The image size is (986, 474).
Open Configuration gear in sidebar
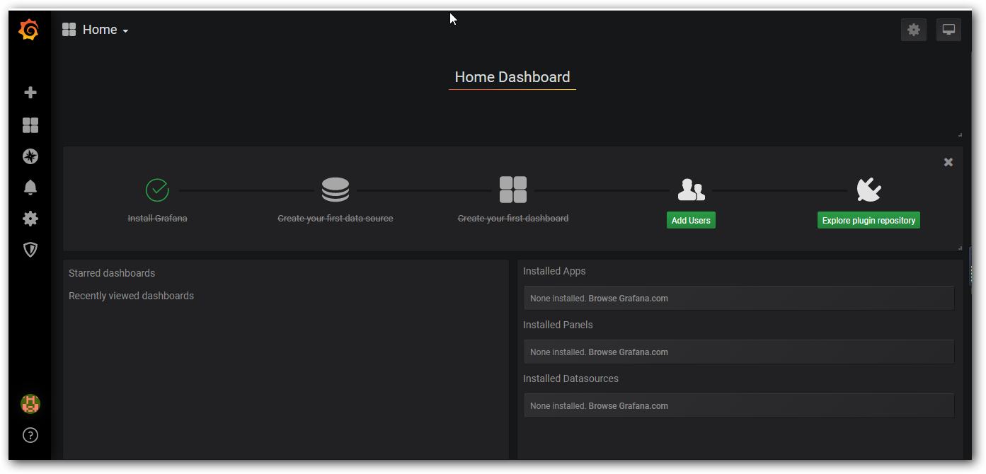[30, 219]
